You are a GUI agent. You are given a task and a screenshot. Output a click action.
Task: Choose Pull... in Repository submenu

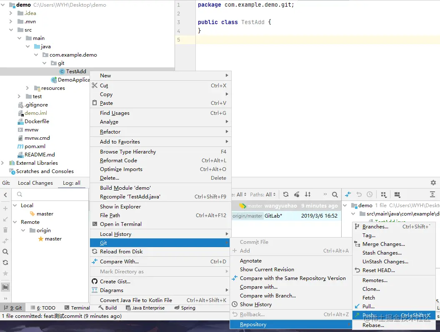pyautogui.click(x=394, y=306)
